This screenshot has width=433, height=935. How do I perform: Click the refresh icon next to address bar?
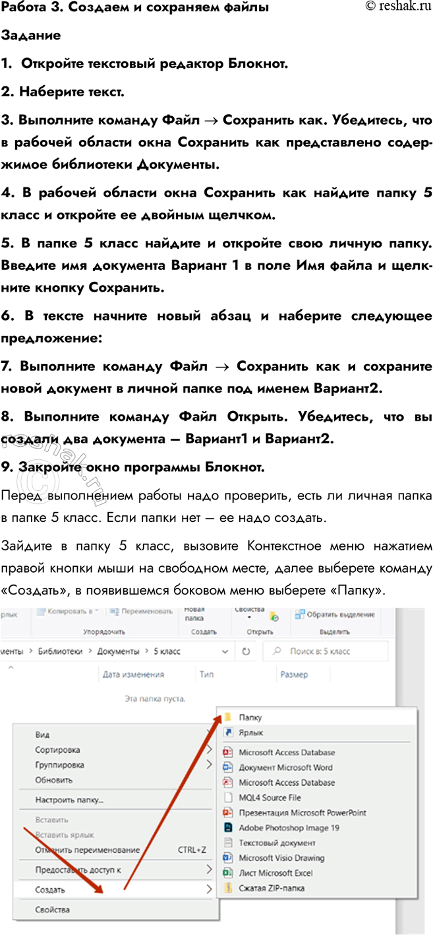246,651
